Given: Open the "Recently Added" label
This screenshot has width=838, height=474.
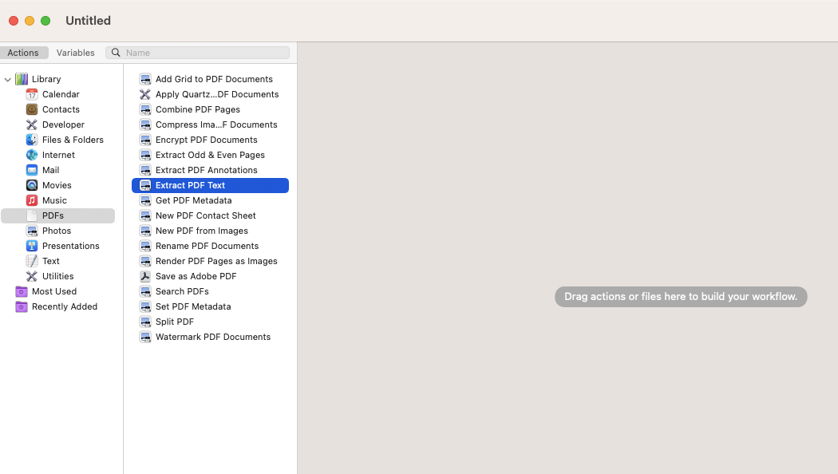Looking at the screenshot, I should point(65,306).
